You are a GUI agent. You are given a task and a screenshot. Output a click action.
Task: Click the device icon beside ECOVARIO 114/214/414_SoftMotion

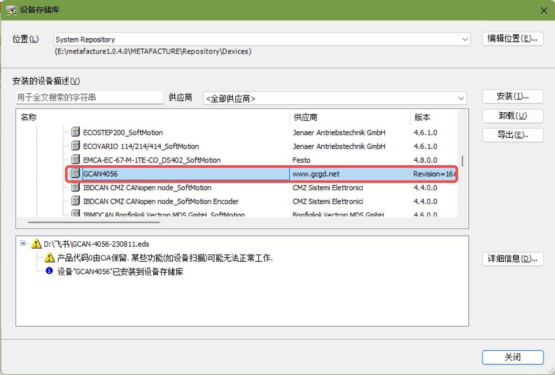point(76,146)
